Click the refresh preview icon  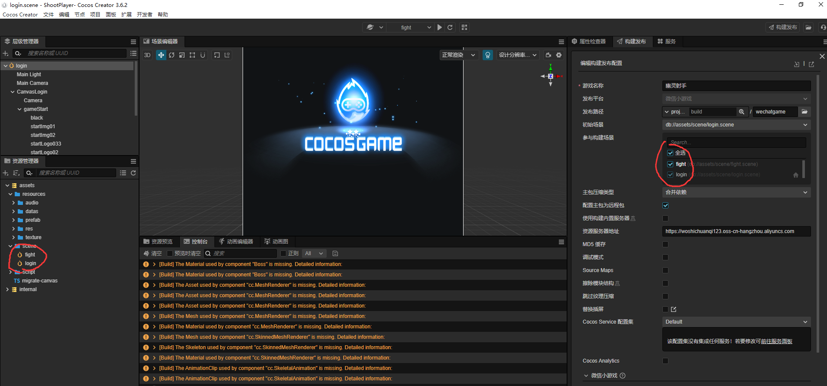[x=450, y=27]
